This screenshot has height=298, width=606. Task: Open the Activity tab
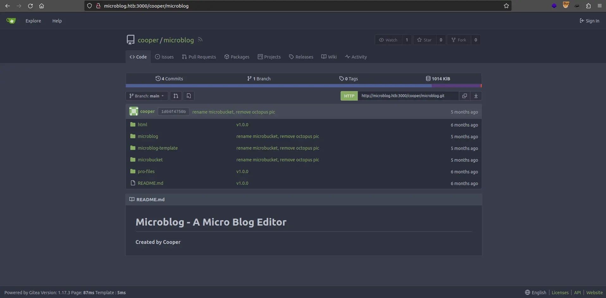click(356, 57)
